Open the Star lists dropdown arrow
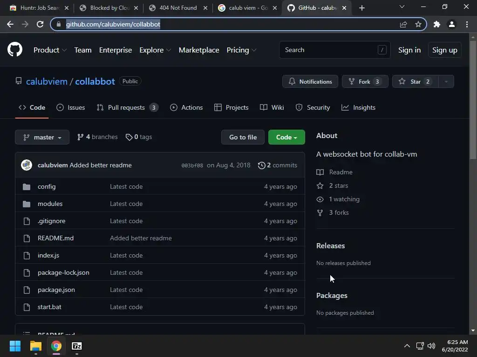 [446, 81]
